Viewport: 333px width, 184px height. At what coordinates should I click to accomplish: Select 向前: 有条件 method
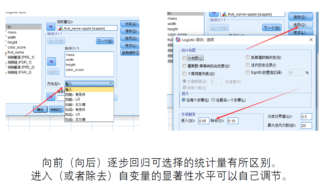click(x=89, y=95)
